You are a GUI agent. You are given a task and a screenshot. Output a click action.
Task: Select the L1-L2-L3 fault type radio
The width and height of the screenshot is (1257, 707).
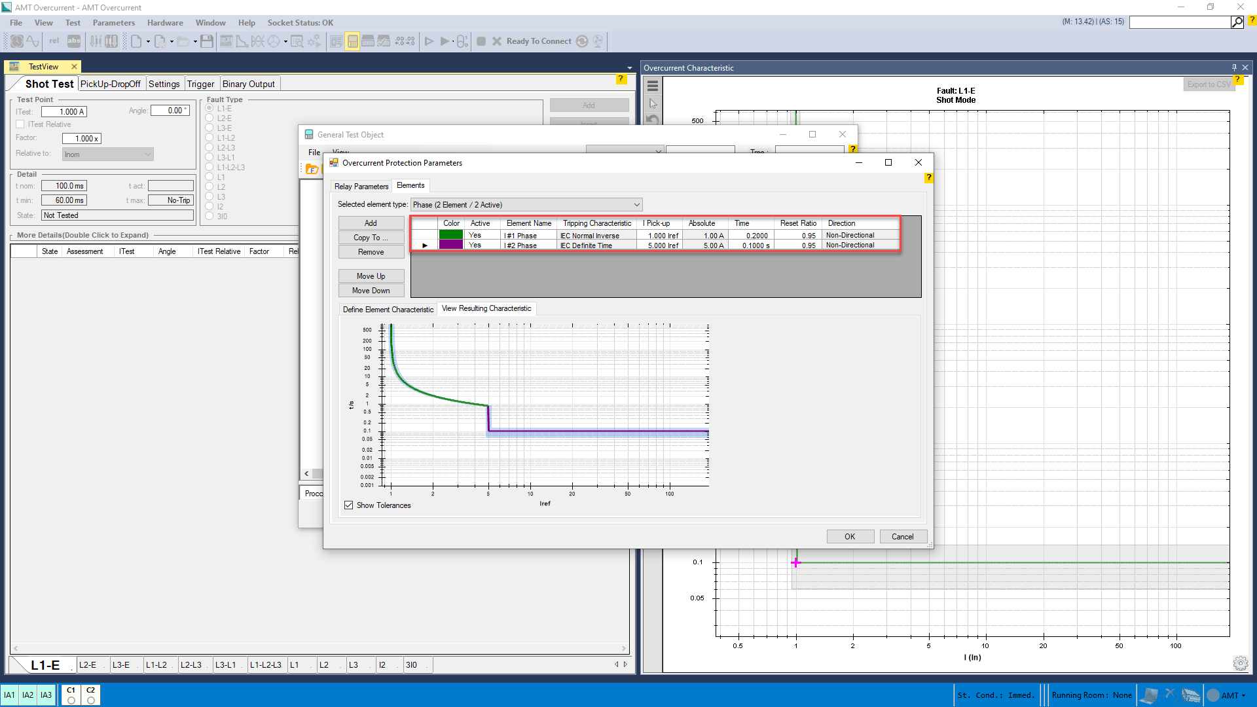click(x=209, y=168)
